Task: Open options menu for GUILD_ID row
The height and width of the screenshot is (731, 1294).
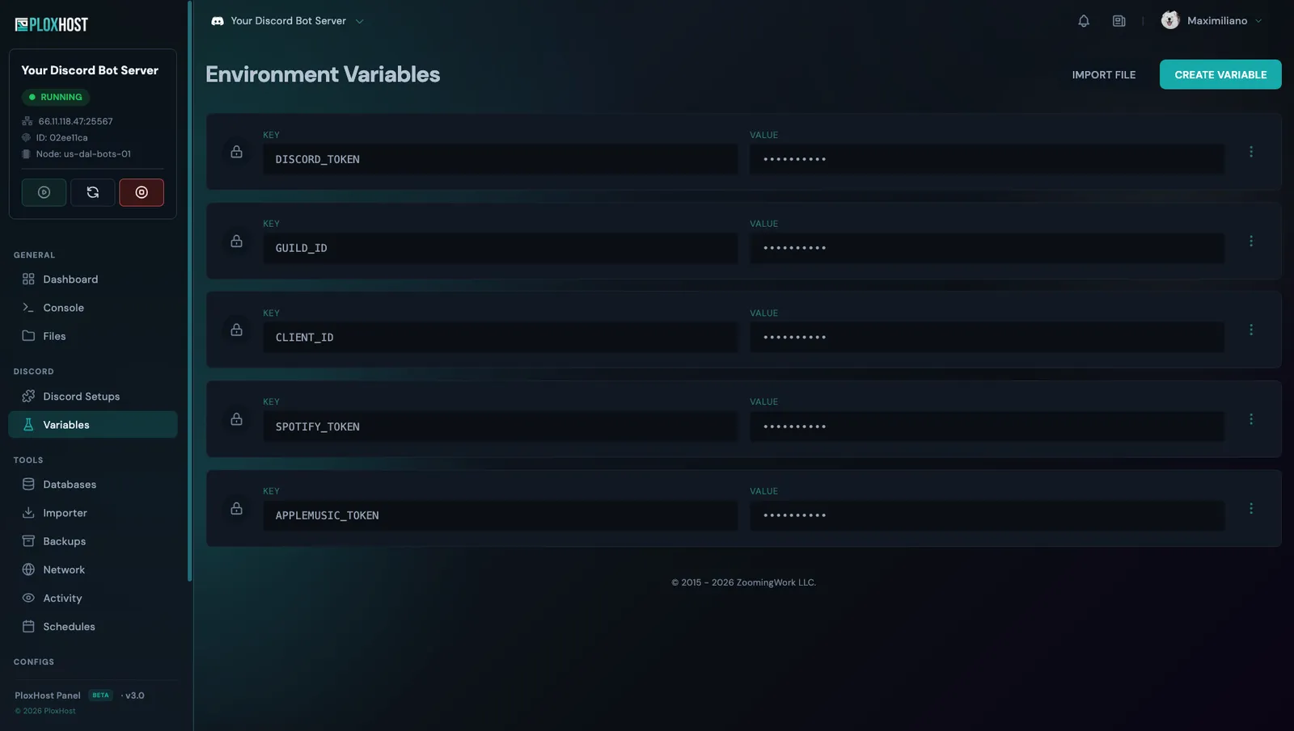Action: (1251, 241)
